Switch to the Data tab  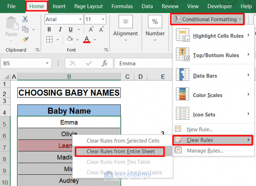tap(147, 6)
